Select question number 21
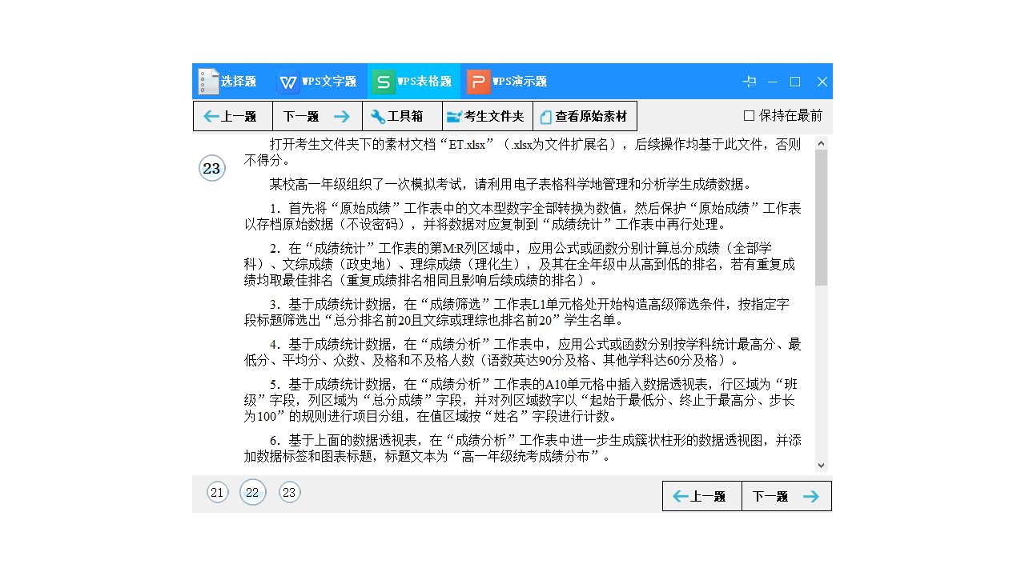 (x=217, y=493)
